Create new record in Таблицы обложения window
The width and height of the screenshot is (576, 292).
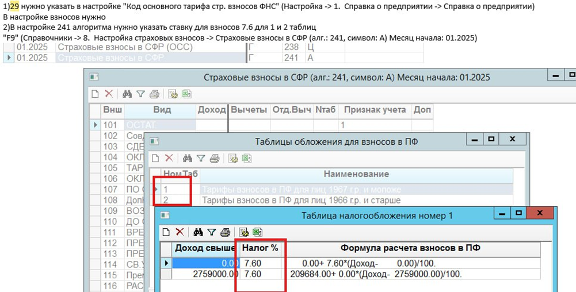[155, 158]
